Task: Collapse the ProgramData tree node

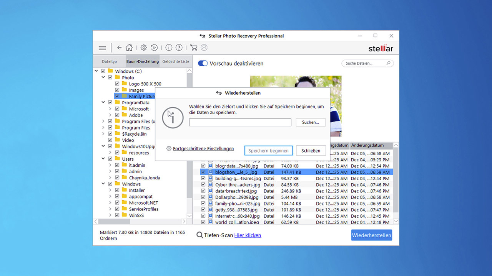Action: coord(103,102)
